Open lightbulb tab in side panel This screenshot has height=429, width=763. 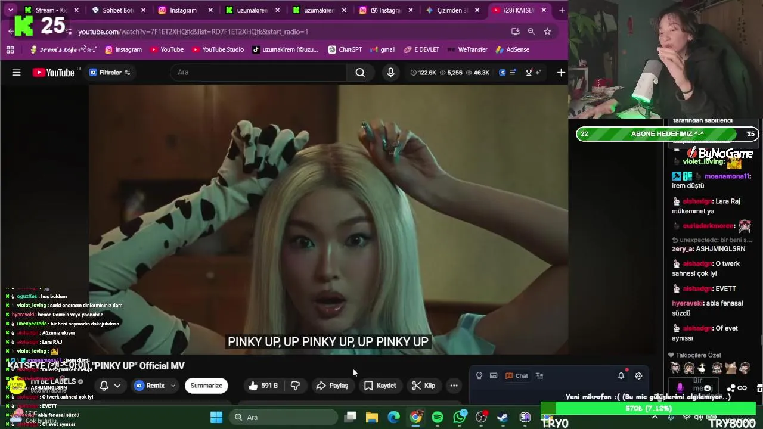[479, 375]
